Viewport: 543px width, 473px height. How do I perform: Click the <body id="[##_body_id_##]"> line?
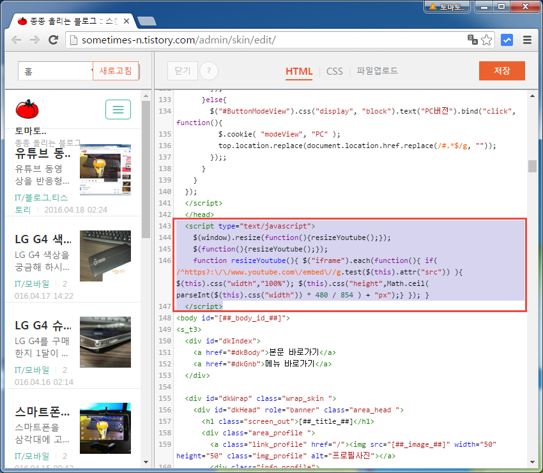[x=233, y=318]
